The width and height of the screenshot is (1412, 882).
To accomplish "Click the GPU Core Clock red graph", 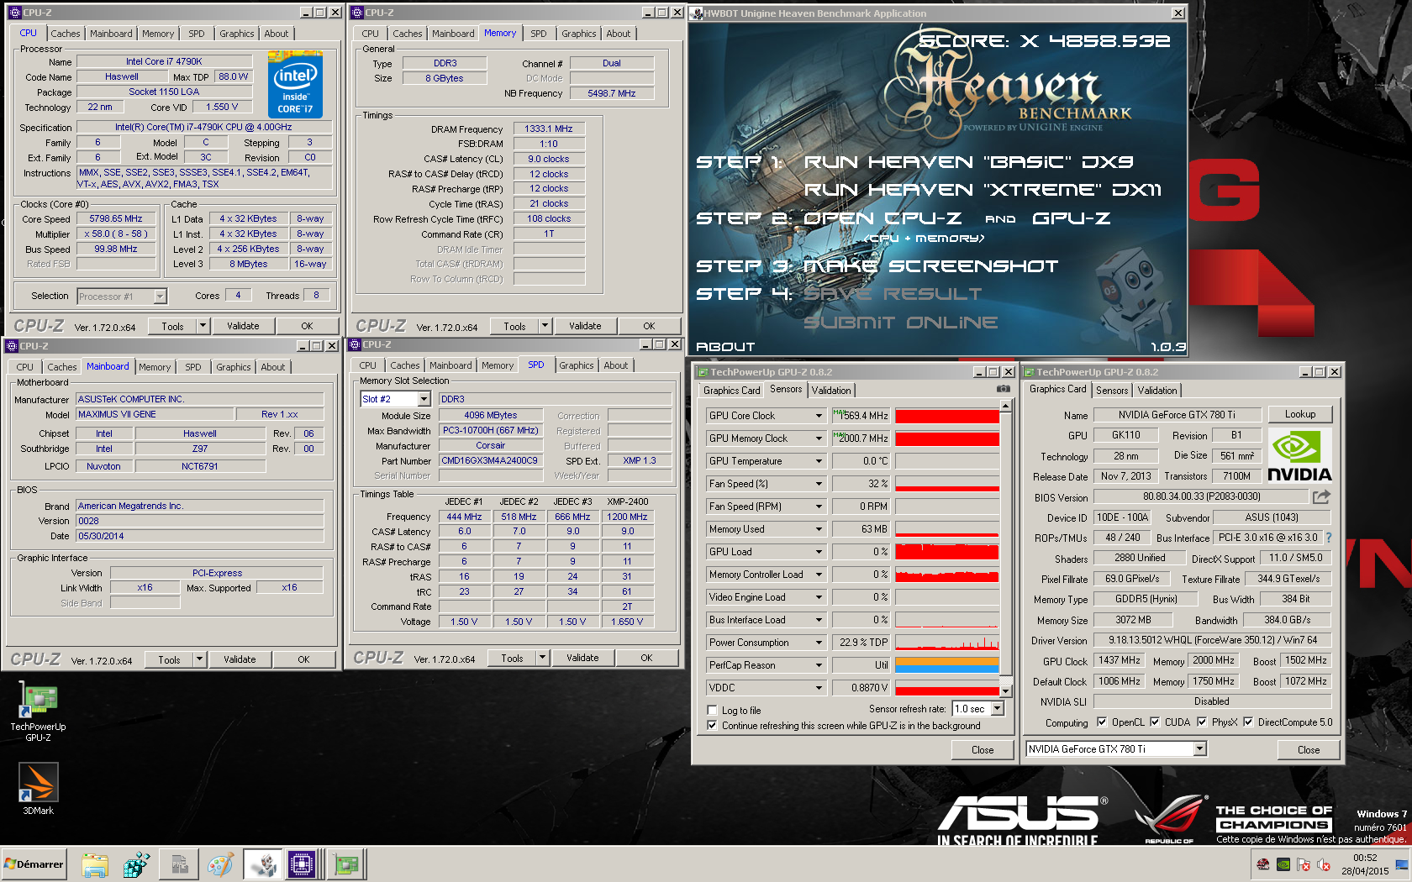I will pos(946,416).
